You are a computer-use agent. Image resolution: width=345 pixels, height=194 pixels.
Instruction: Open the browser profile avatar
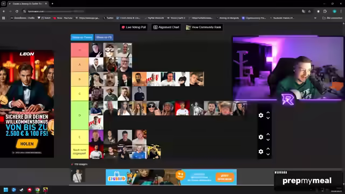click(334, 11)
